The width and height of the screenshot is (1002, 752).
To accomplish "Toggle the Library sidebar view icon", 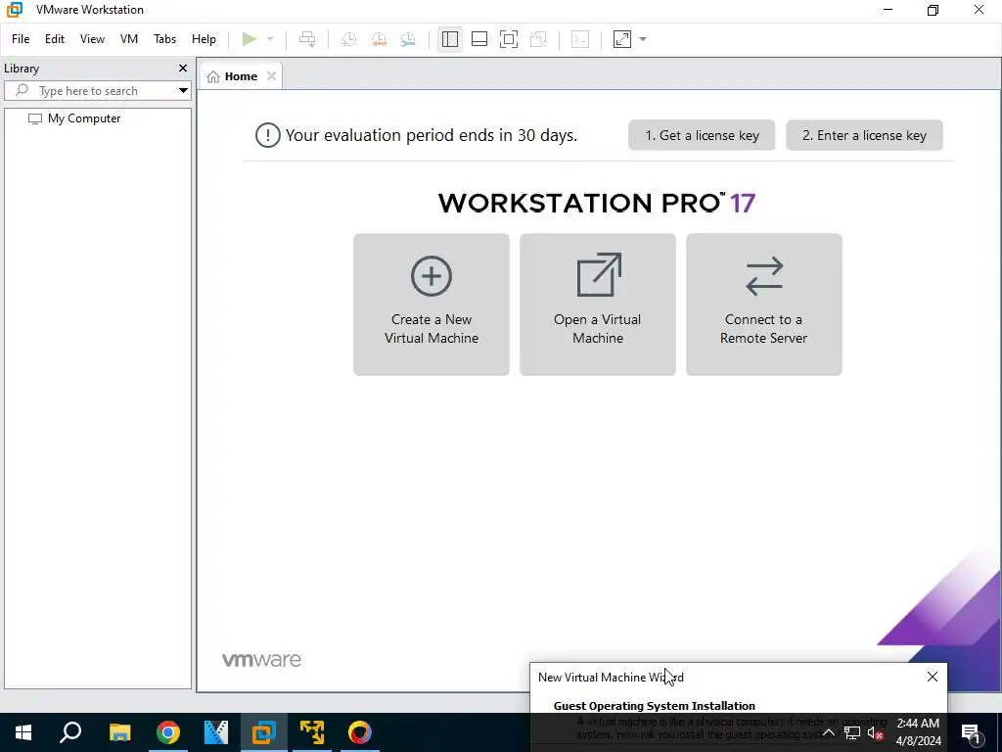I will (450, 39).
